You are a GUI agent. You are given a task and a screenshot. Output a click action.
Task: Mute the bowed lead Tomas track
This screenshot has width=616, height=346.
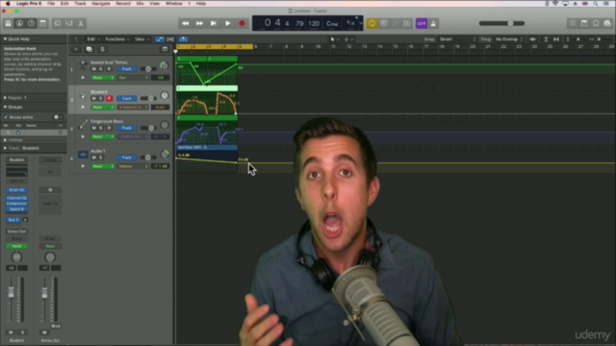[x=94, y=69]
